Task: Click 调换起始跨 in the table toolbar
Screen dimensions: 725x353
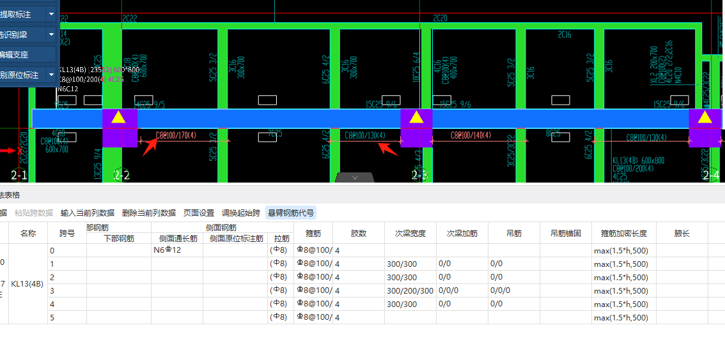Action: (x=241, y=213)
